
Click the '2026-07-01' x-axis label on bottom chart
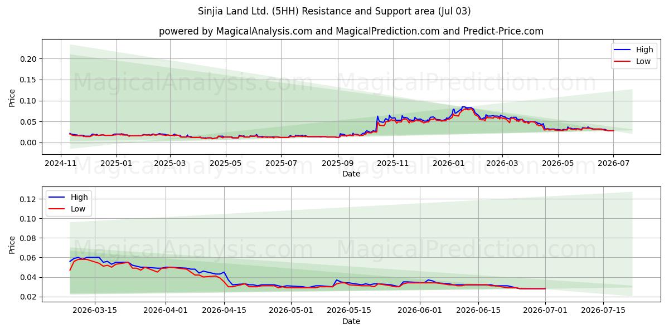(545, 311)
